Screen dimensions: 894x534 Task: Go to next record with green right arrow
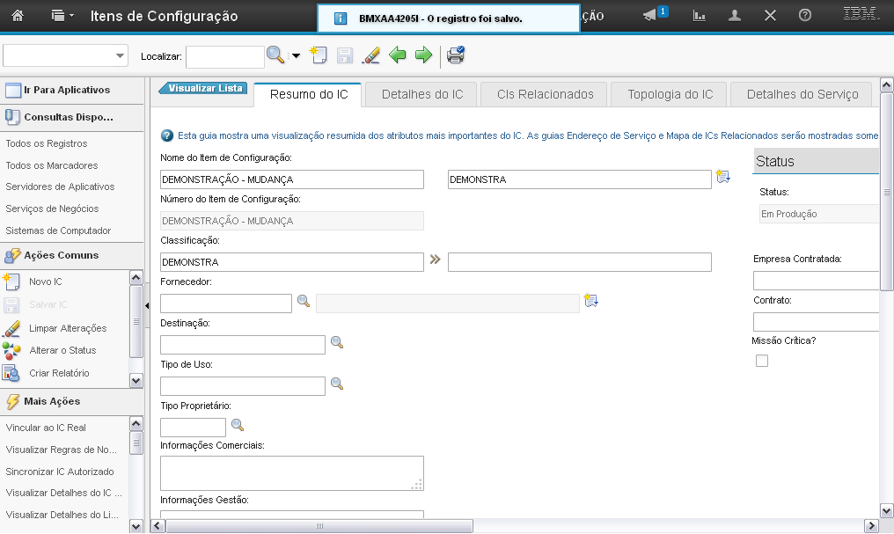(424, 55)
